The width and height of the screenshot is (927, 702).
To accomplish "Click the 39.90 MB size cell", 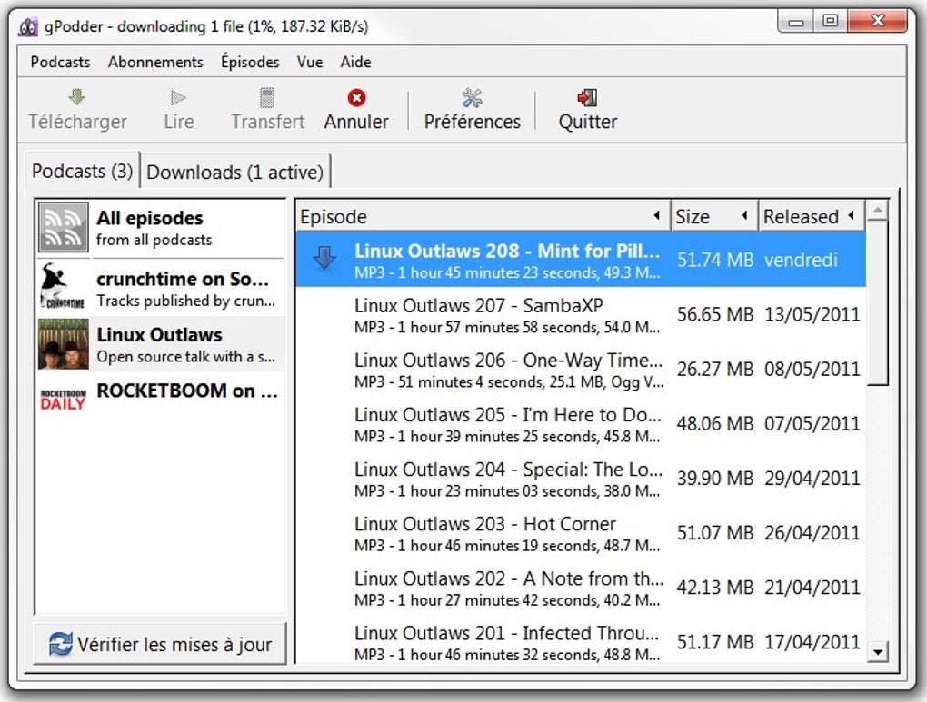I will [715, 478].
